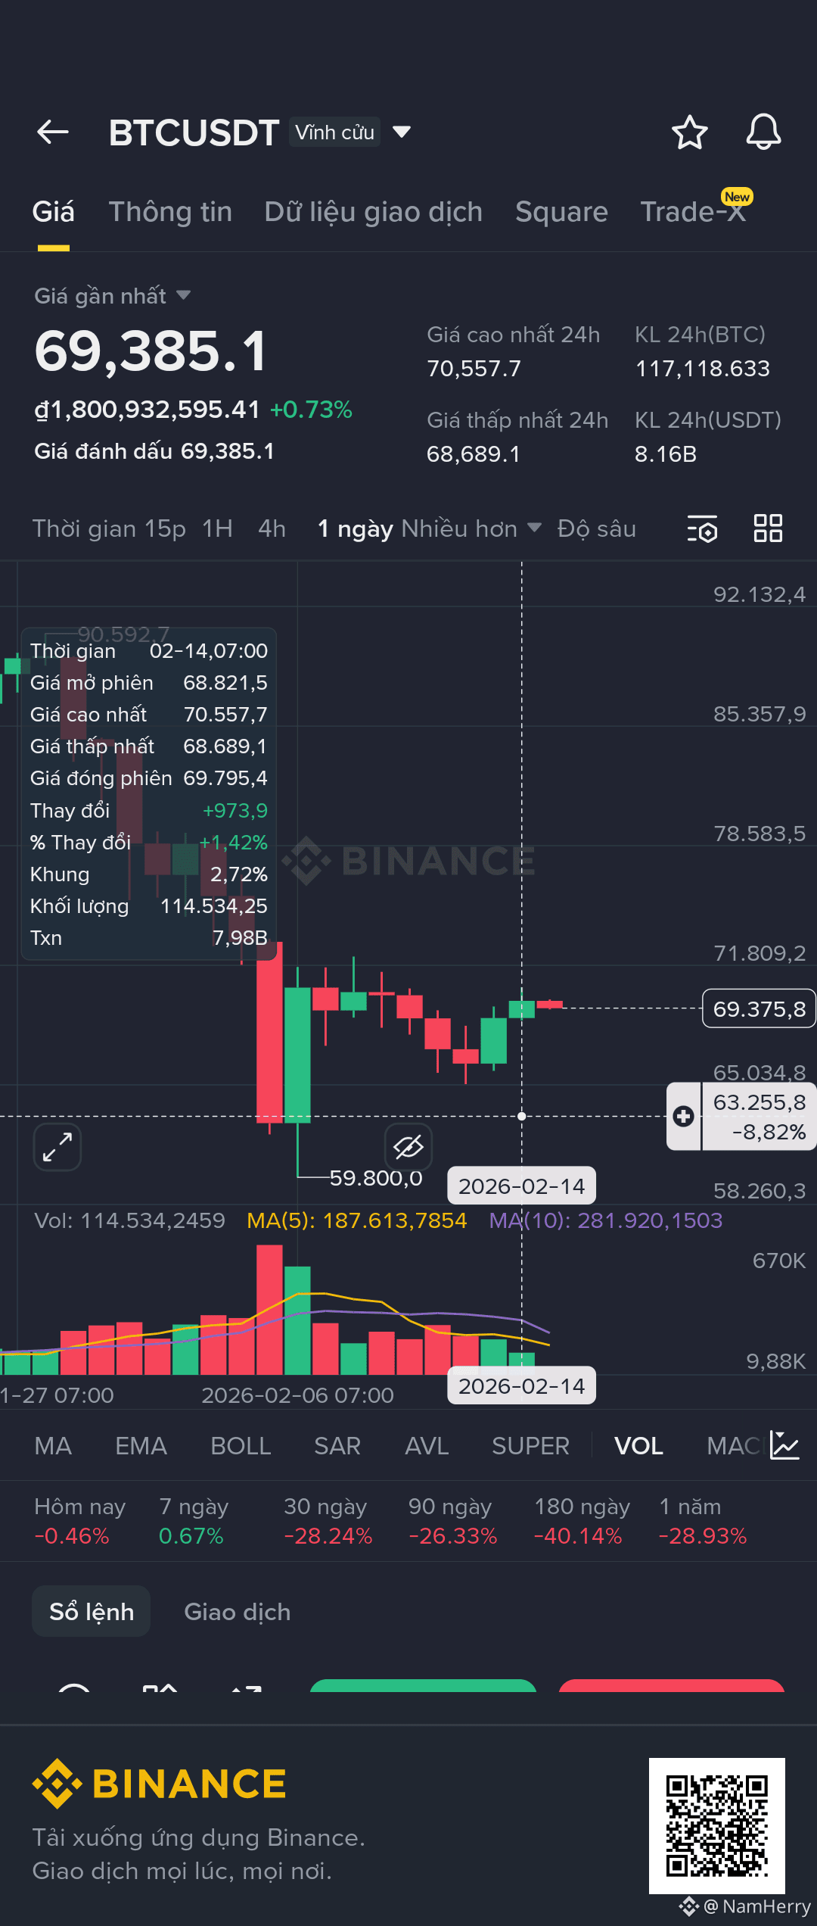Open the Trade-X tab
The width and height of the screenshot is (817, 1926).
pyautogui.click(x=694, y=212)
